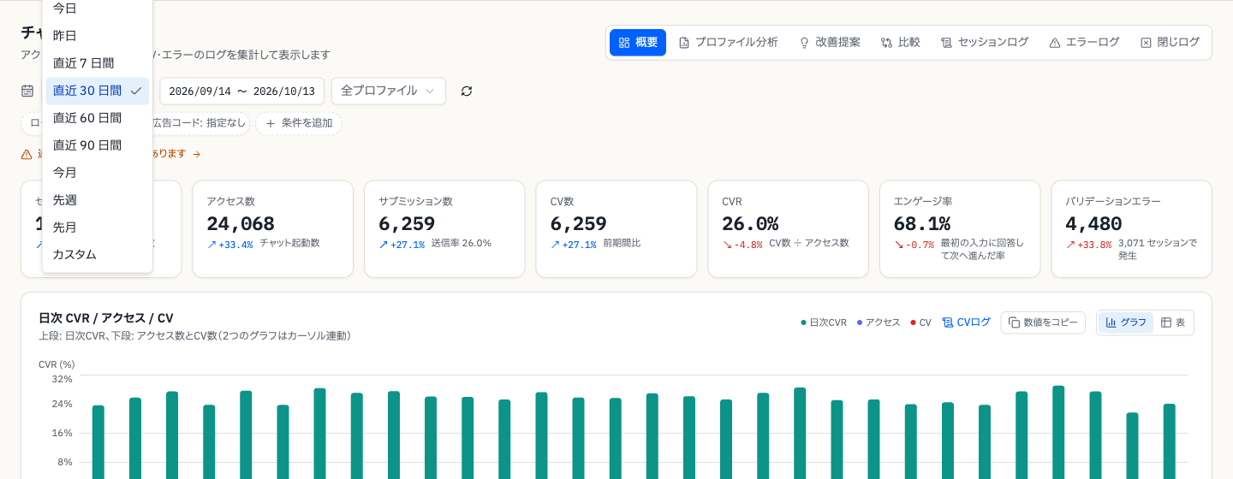Click the 広告コード: 指定なし filter chip
Screen dimensions: 1233x479
(200, 123)
